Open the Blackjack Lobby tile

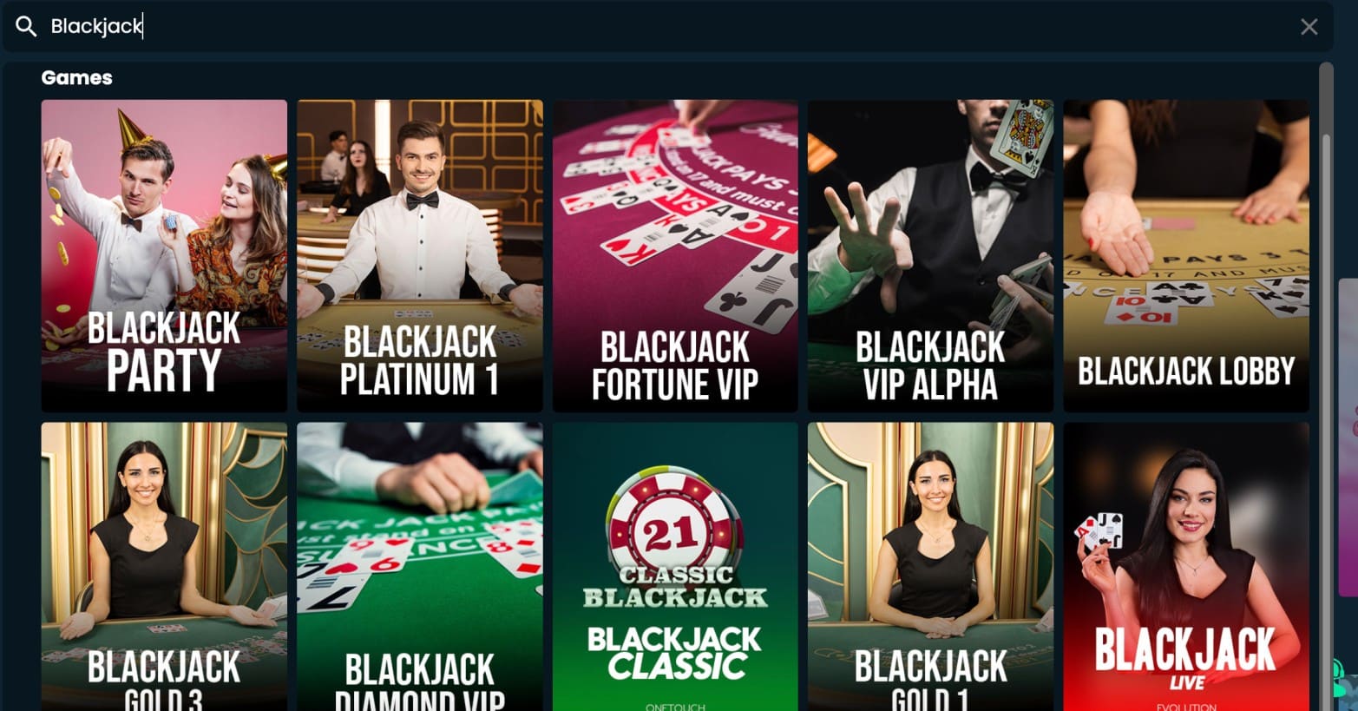pyautogui.click(x=1186, y=255)
